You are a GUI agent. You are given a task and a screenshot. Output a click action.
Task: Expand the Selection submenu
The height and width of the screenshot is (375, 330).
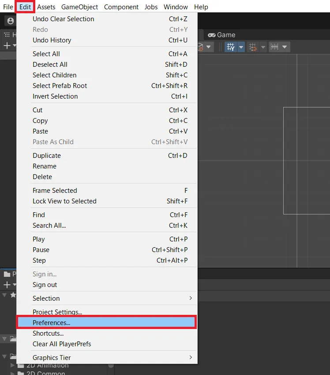191,298
